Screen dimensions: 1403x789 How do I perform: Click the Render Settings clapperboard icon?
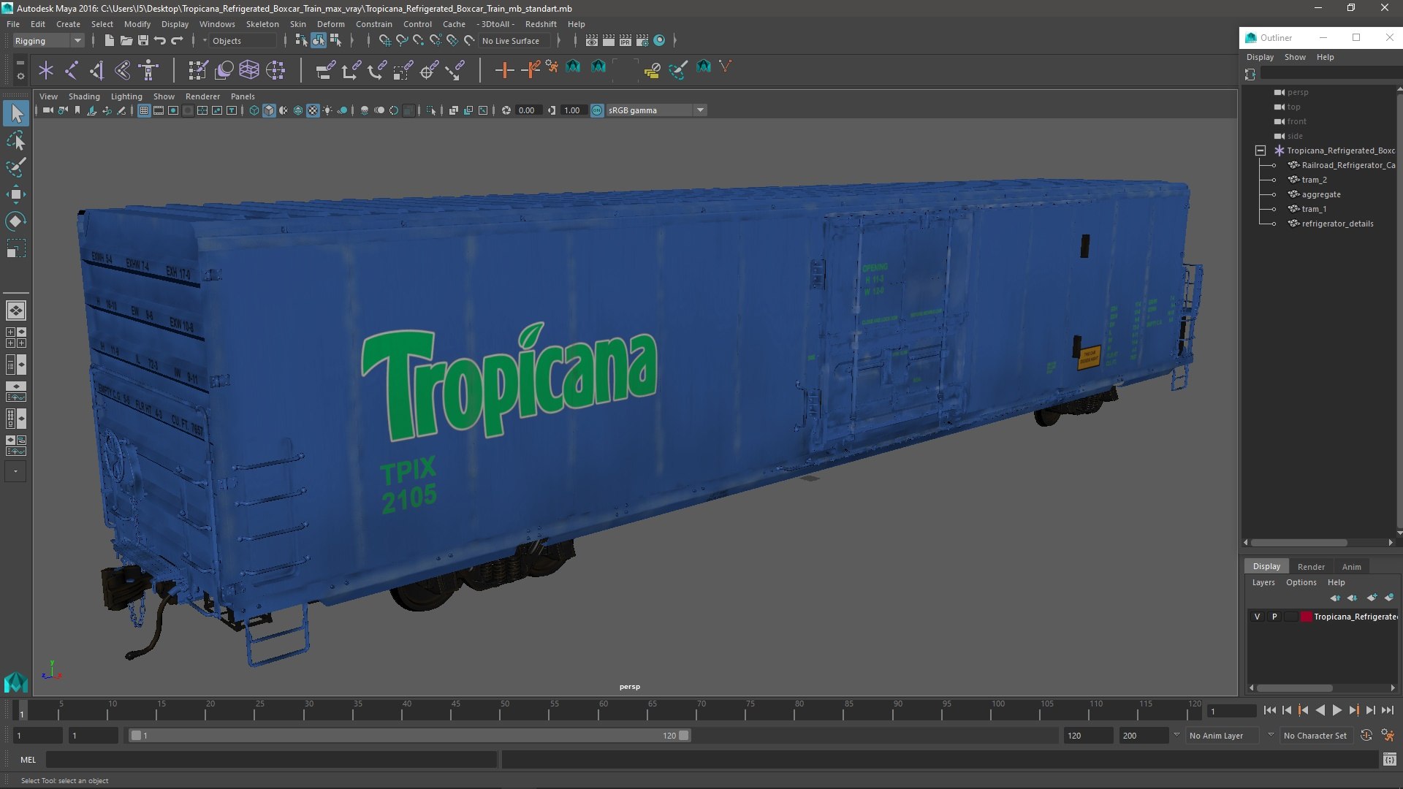click(642, 41)
